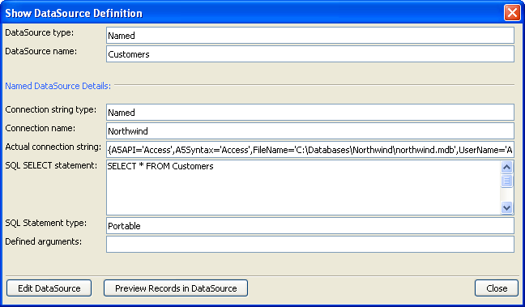Viewport: 525px width, 307px height.
Task: Focus the empty Defined arguments field
Action: coord(310,245)
